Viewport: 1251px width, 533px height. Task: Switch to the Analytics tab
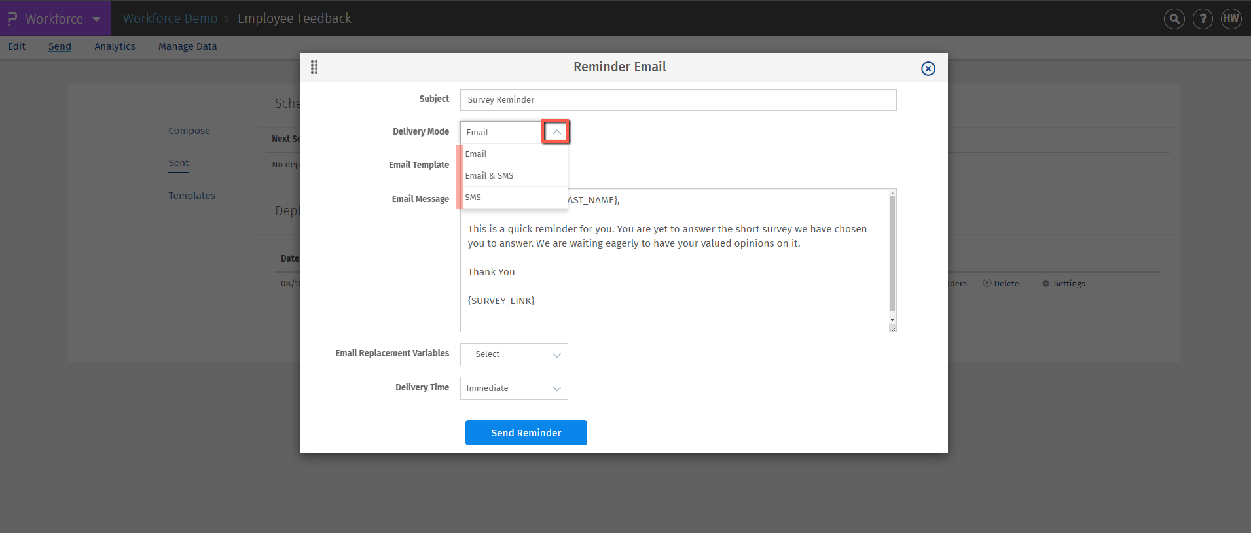(x=115, y=46)
